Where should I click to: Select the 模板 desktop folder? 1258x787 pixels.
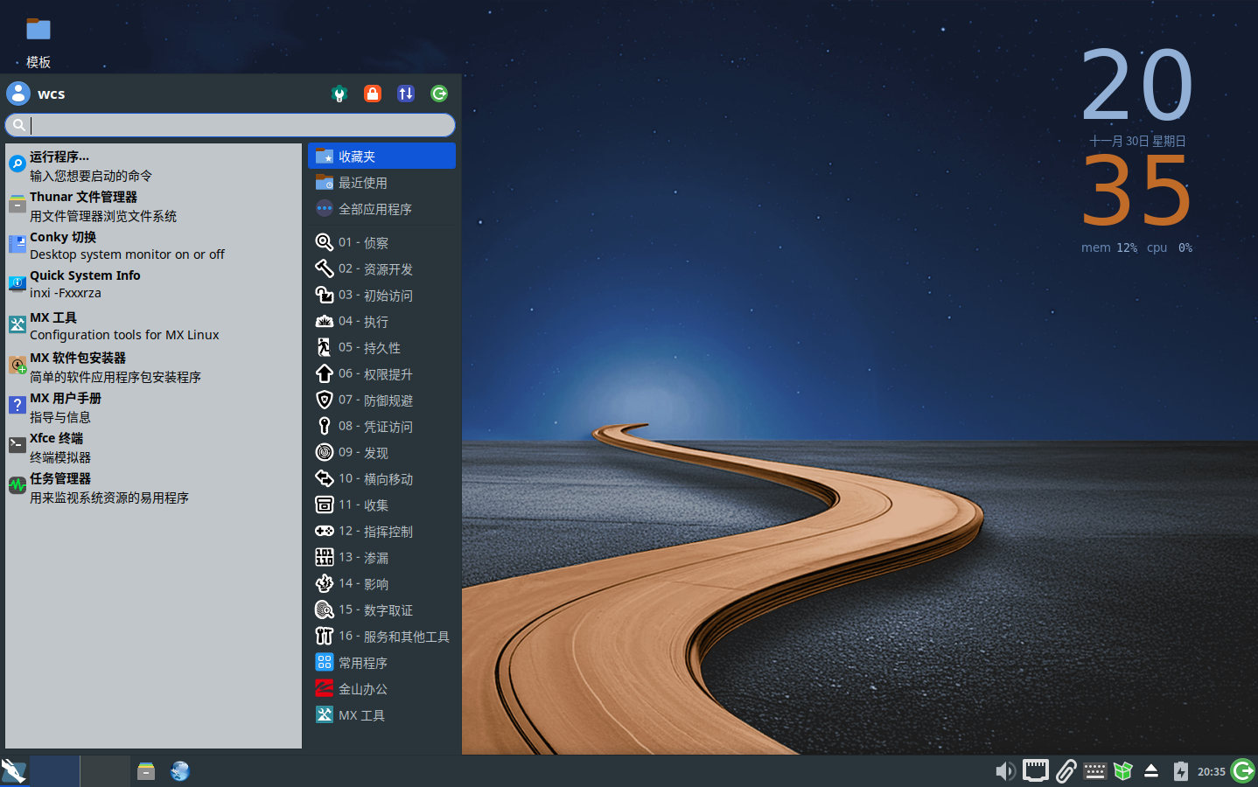[38, 43]
